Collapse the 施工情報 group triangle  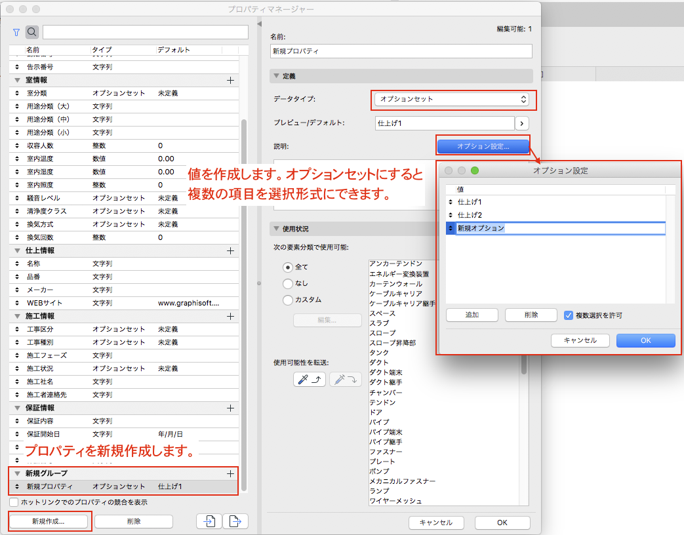coord(18,316)
